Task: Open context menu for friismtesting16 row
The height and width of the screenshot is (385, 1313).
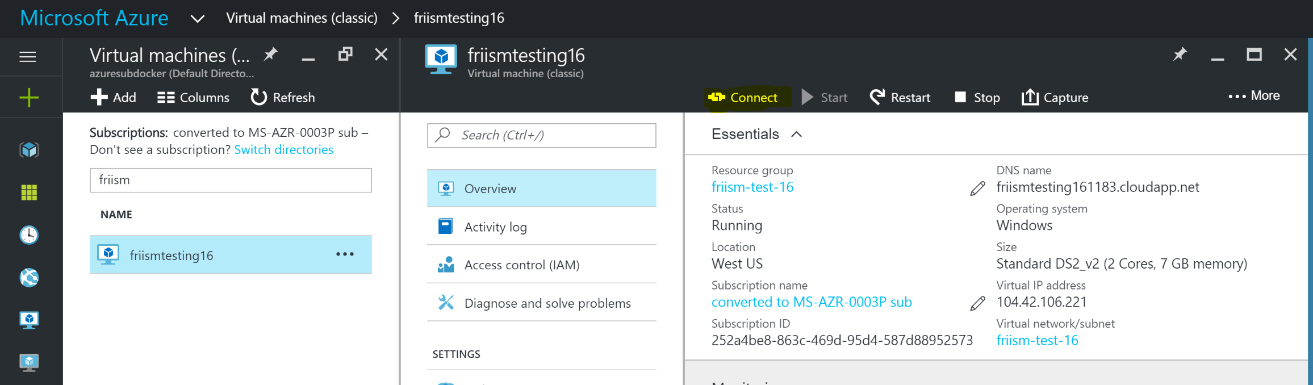Action: [345, 254]
